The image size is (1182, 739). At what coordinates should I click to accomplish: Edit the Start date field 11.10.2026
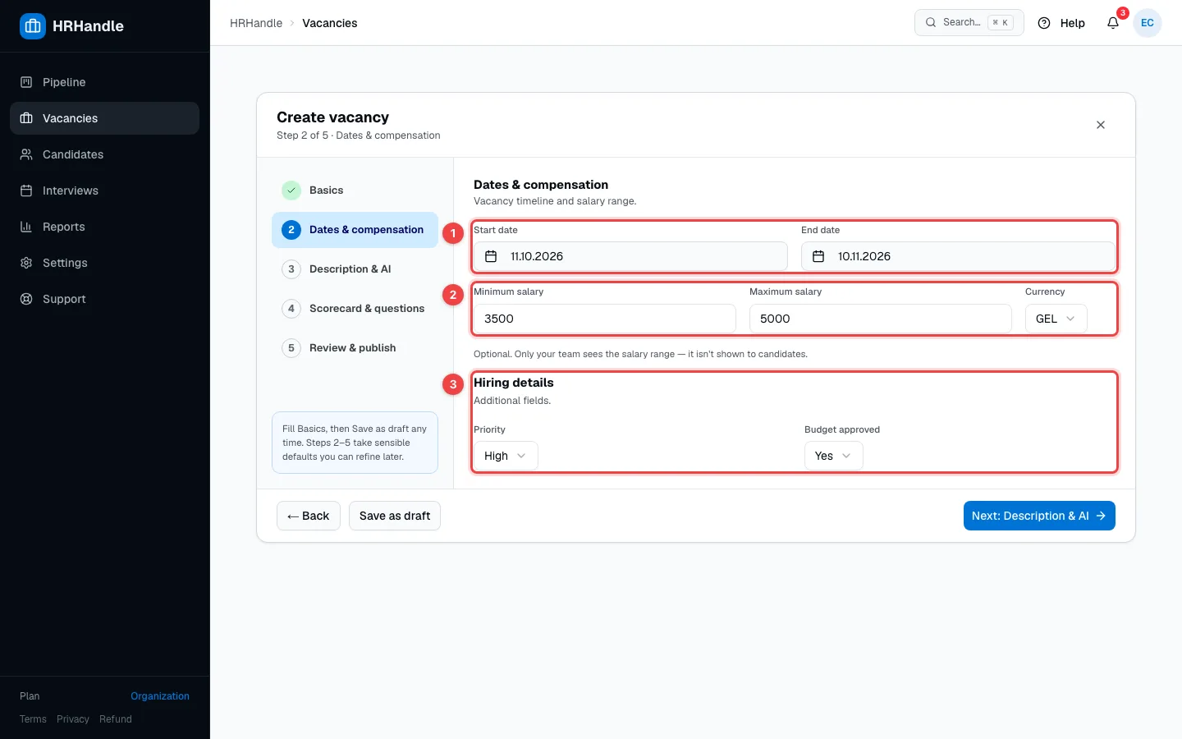click(630, 256)
